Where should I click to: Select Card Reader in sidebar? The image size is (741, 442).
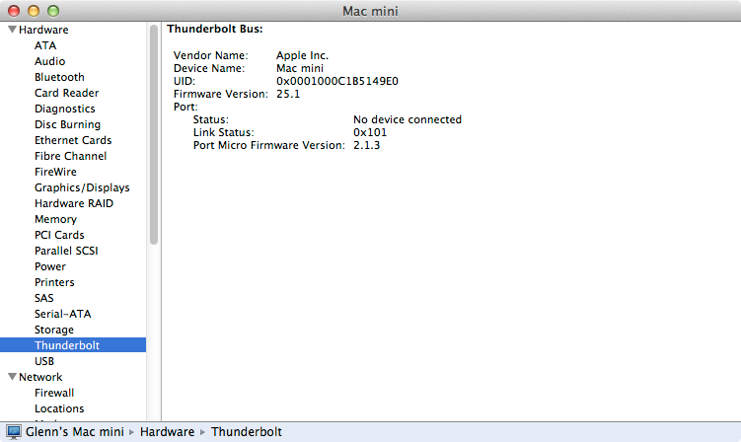point(67,93)
